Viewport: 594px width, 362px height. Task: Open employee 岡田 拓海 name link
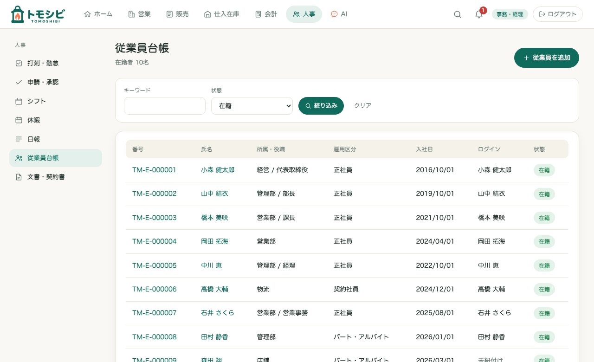(214, 241)
